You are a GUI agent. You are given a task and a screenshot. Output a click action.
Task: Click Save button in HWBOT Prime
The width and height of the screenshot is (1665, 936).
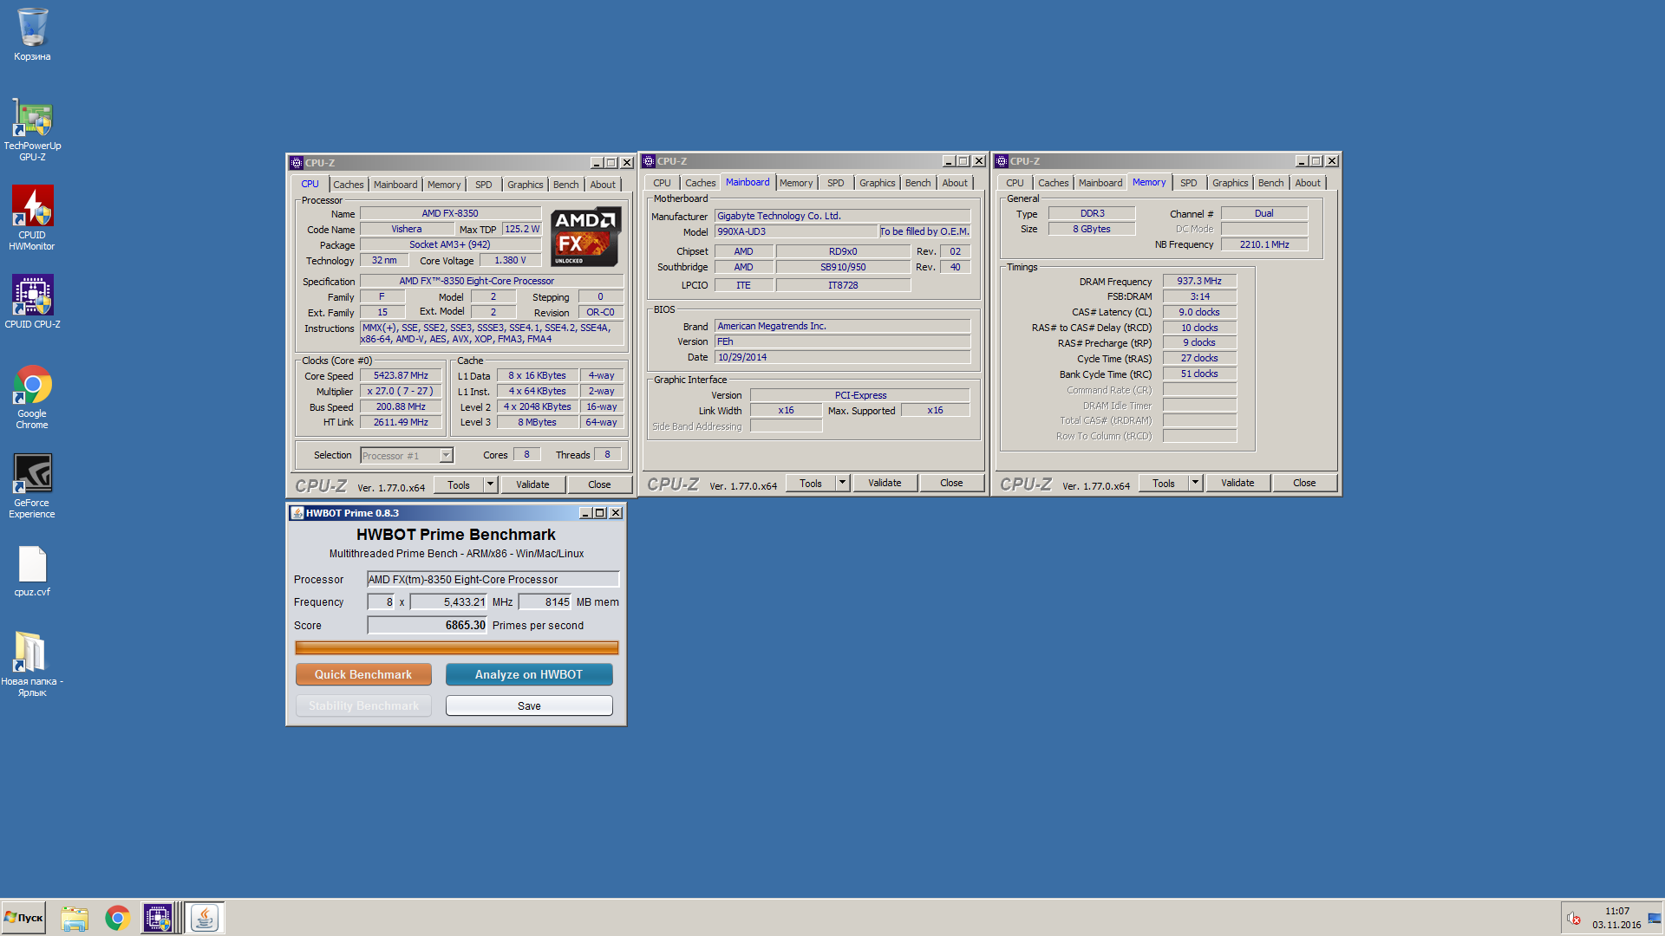(529, 705)
